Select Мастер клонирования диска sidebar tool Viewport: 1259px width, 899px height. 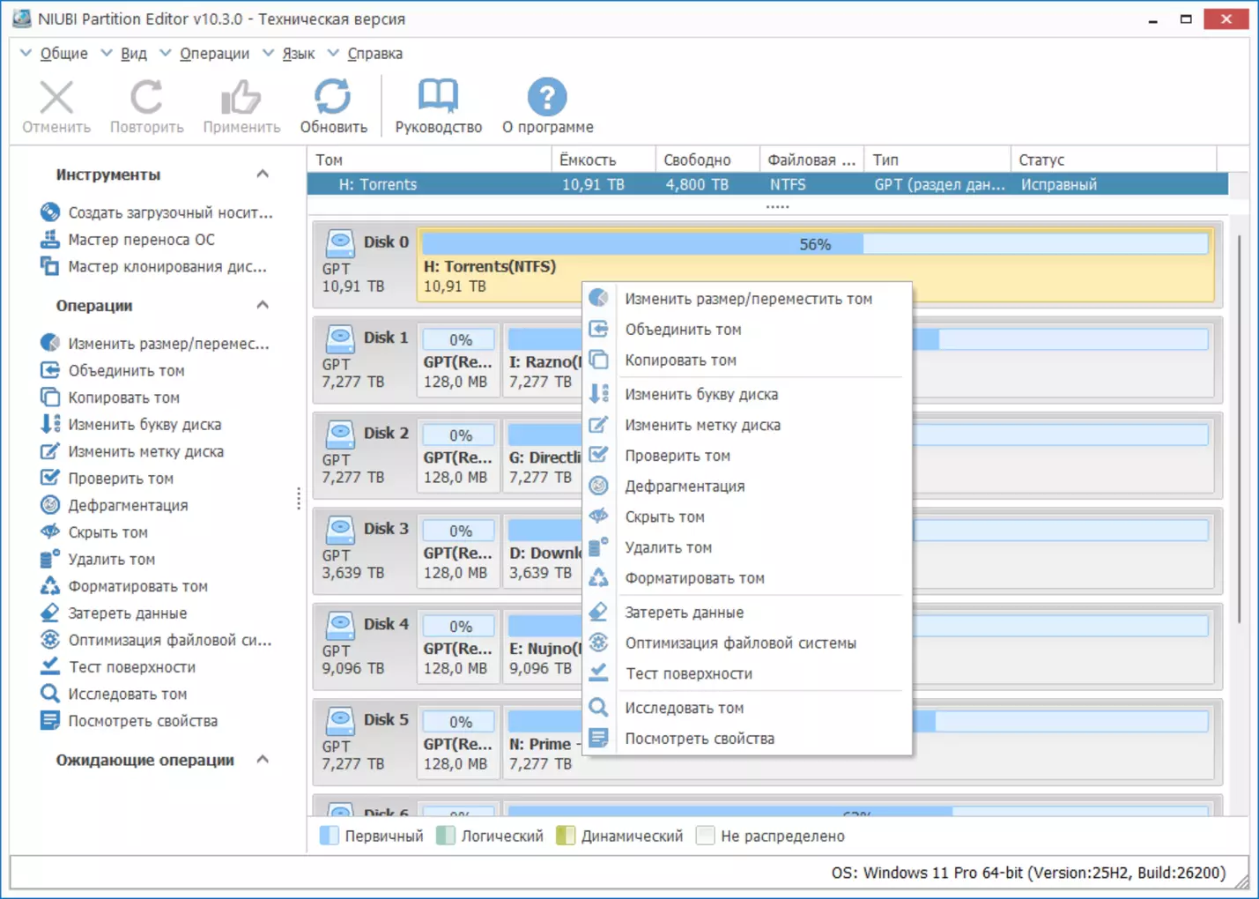click(167, 266)
